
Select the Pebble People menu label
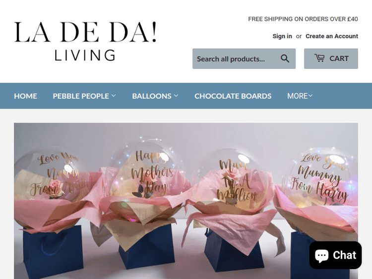[81, 96]
